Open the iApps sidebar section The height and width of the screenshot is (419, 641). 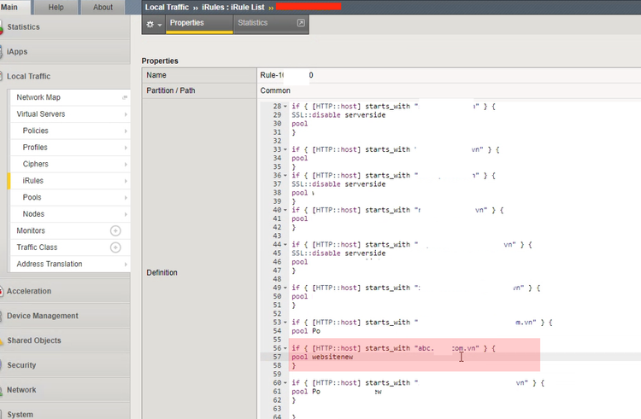(17, 52)
